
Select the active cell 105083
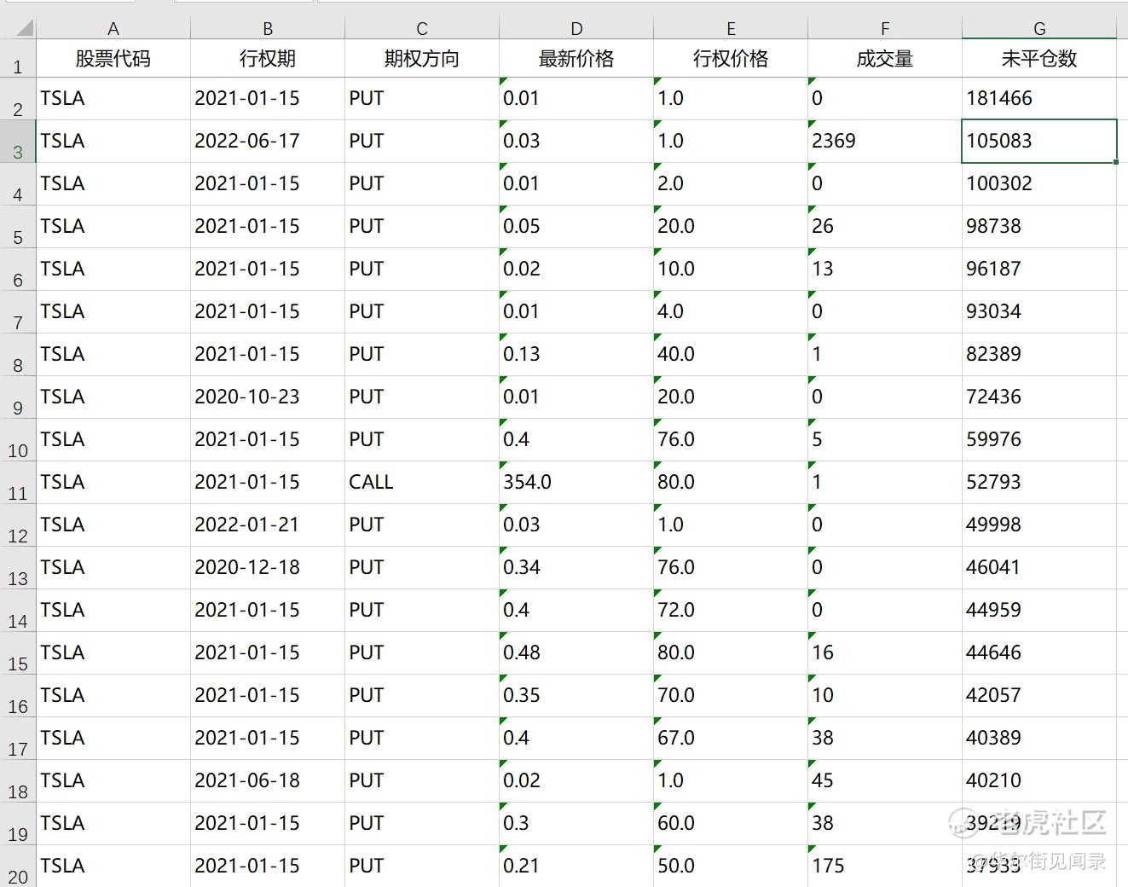pyautogui.click(x=1038, y=141)
